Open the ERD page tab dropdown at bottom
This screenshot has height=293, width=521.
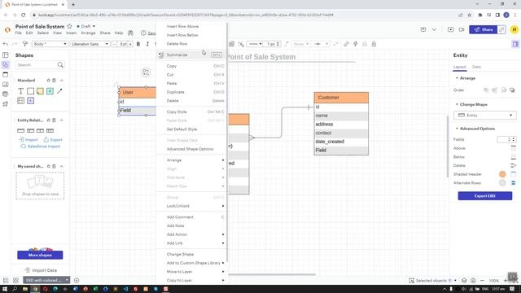67,280
